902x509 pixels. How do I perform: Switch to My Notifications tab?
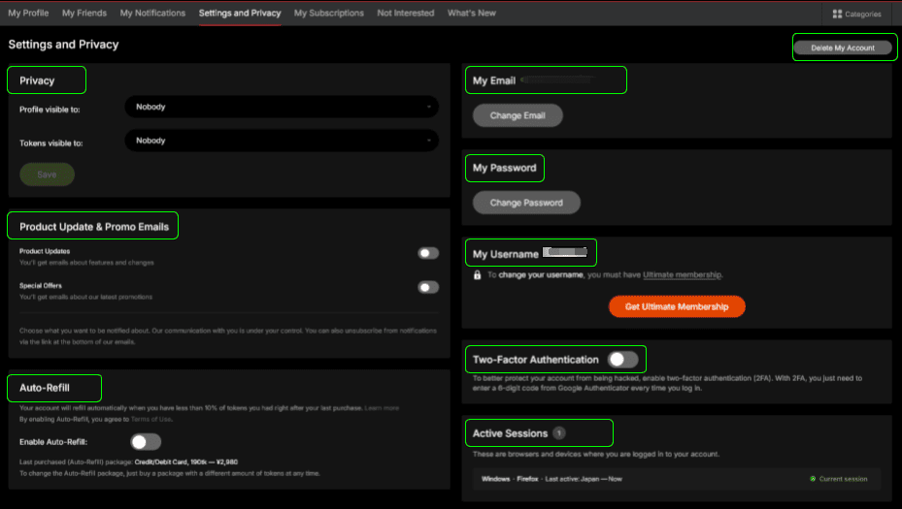pyautogui.click(x=152, y=13)
